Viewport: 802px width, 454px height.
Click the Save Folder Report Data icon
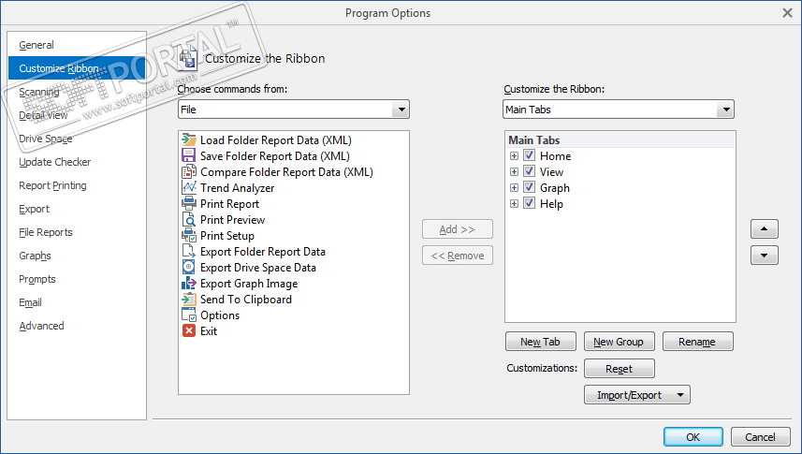pyautogui.click(x=189, y=156)
